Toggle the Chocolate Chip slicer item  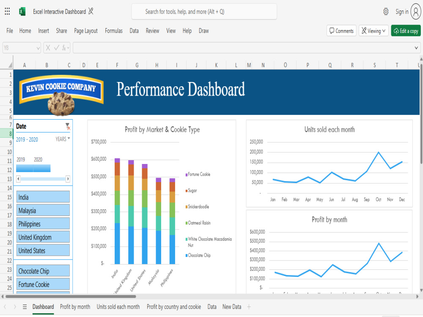(x=43, y=271)
